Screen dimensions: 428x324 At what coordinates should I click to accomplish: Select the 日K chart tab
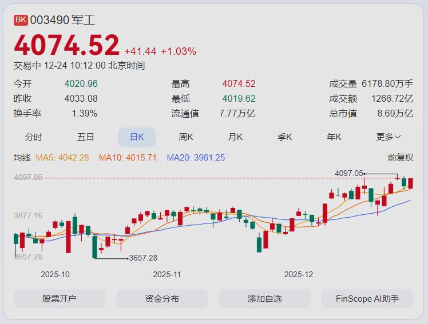pyautogui.click(x=137, y=137)
